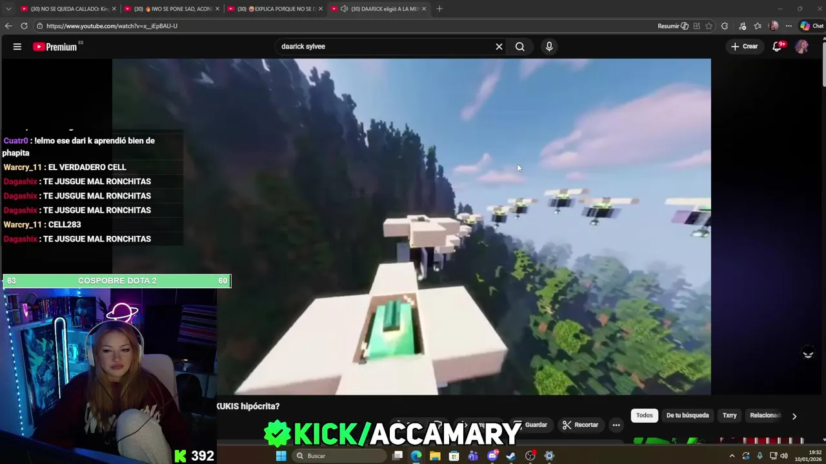Screen dimensions: 826x464
Task: Open Steam from the taskbar
Action: [511, 456]
